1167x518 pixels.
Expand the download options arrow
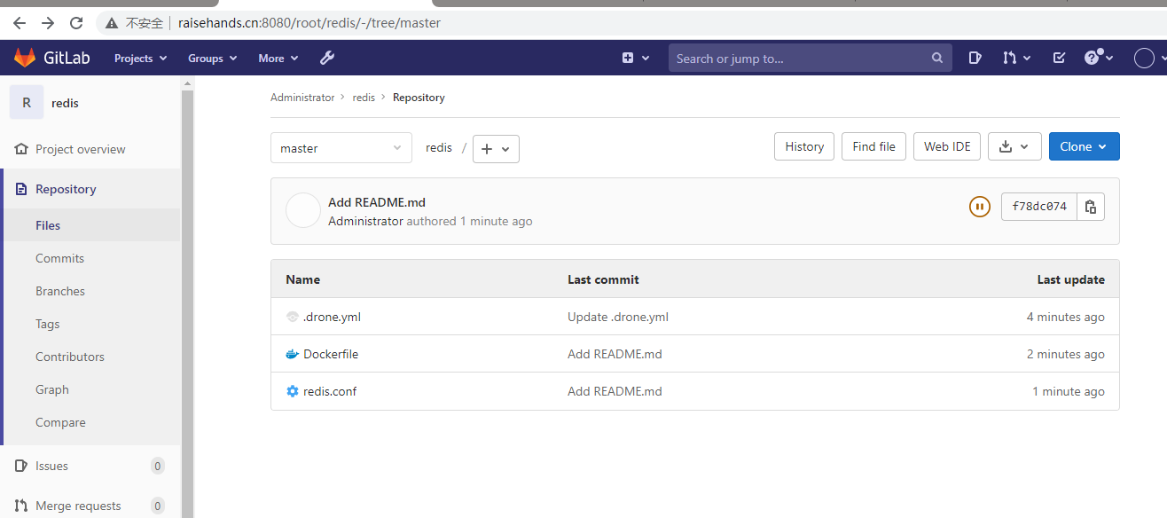pyautogui.click(x=1025, y=146)
